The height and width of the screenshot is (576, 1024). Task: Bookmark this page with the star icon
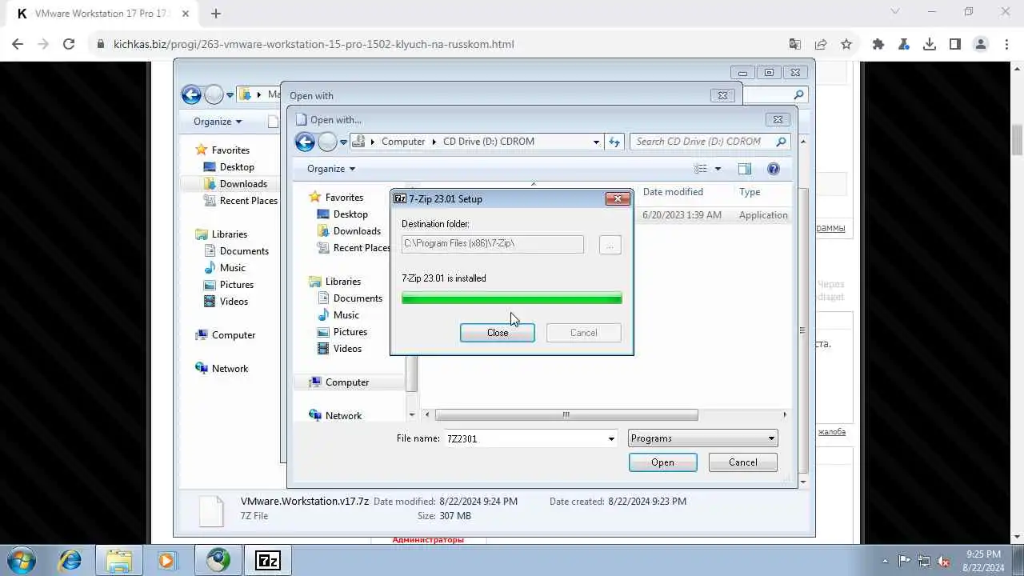(846, 44)
